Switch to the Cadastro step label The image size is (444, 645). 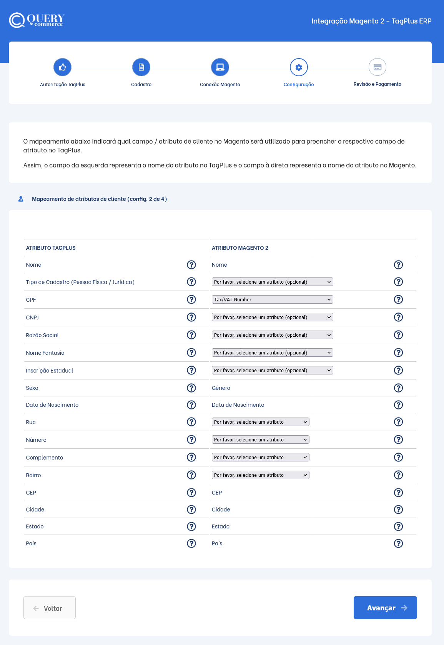(141, 85)
